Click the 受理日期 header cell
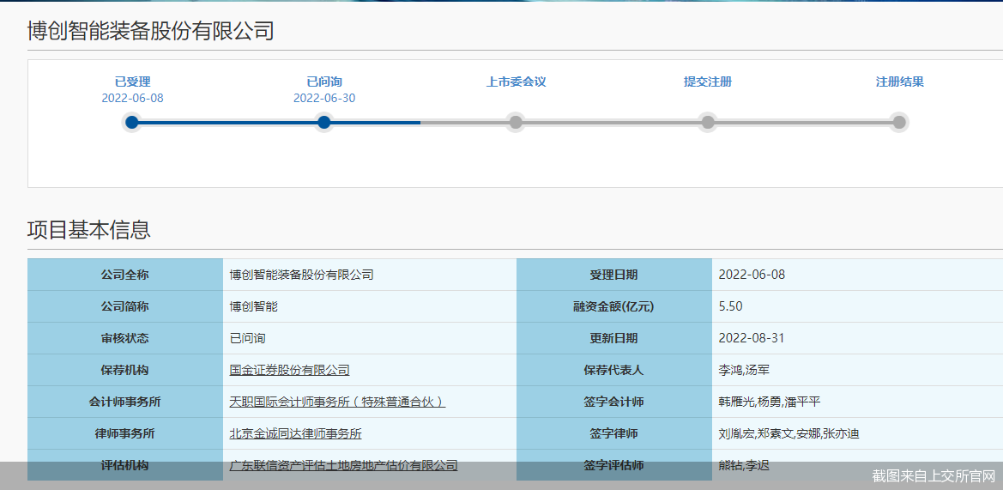 click(614, 275)
